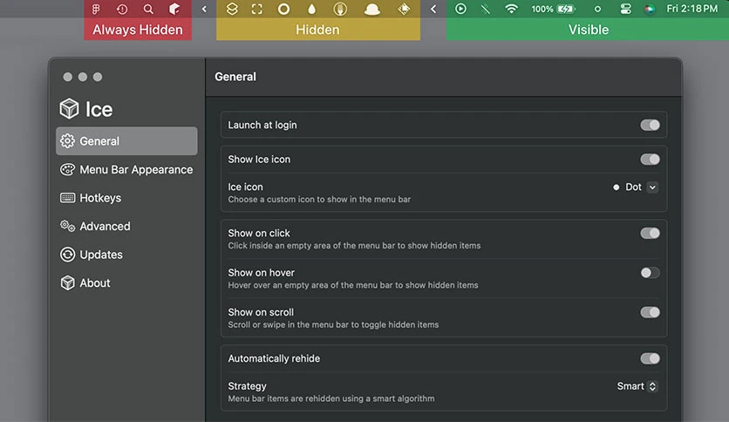The height and width of the screenshot is (422, 729).
Task: Click the Ice dot icon in menu bar
Action: 598,9
